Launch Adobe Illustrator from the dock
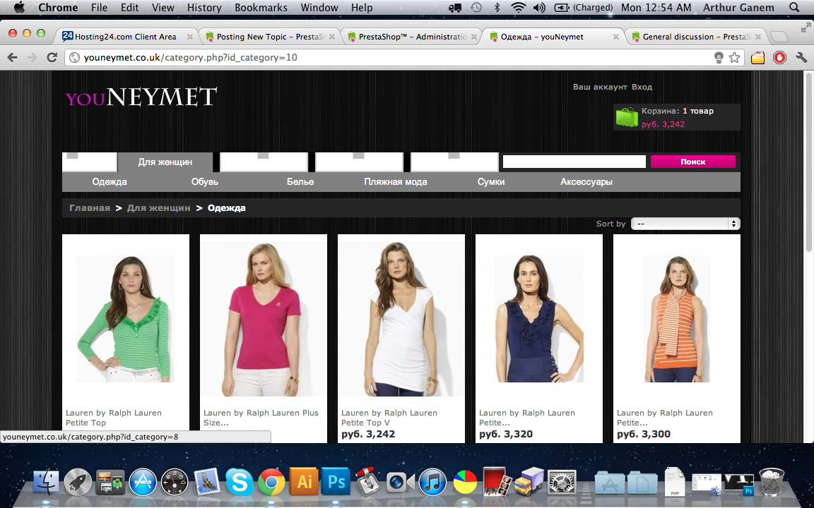Image resolution: width=814 pixels, height=508 pixels. (x=304, y=483)
